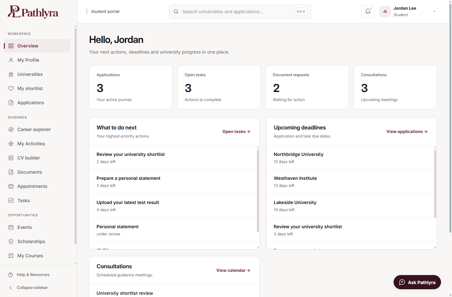Open Scholarships page

pos(37,241)
